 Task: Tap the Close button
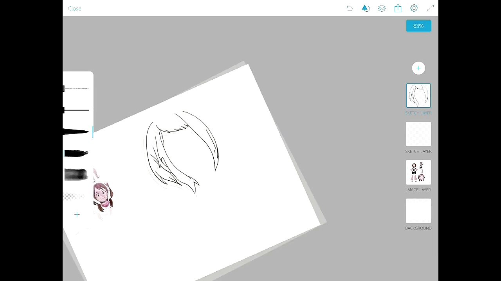click(74, 8)
